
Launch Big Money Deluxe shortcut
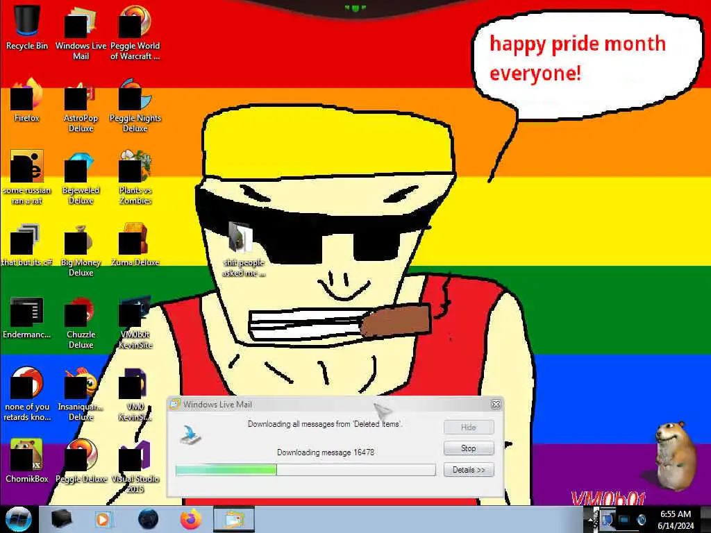pyautogui.click(x=81, y=249)
